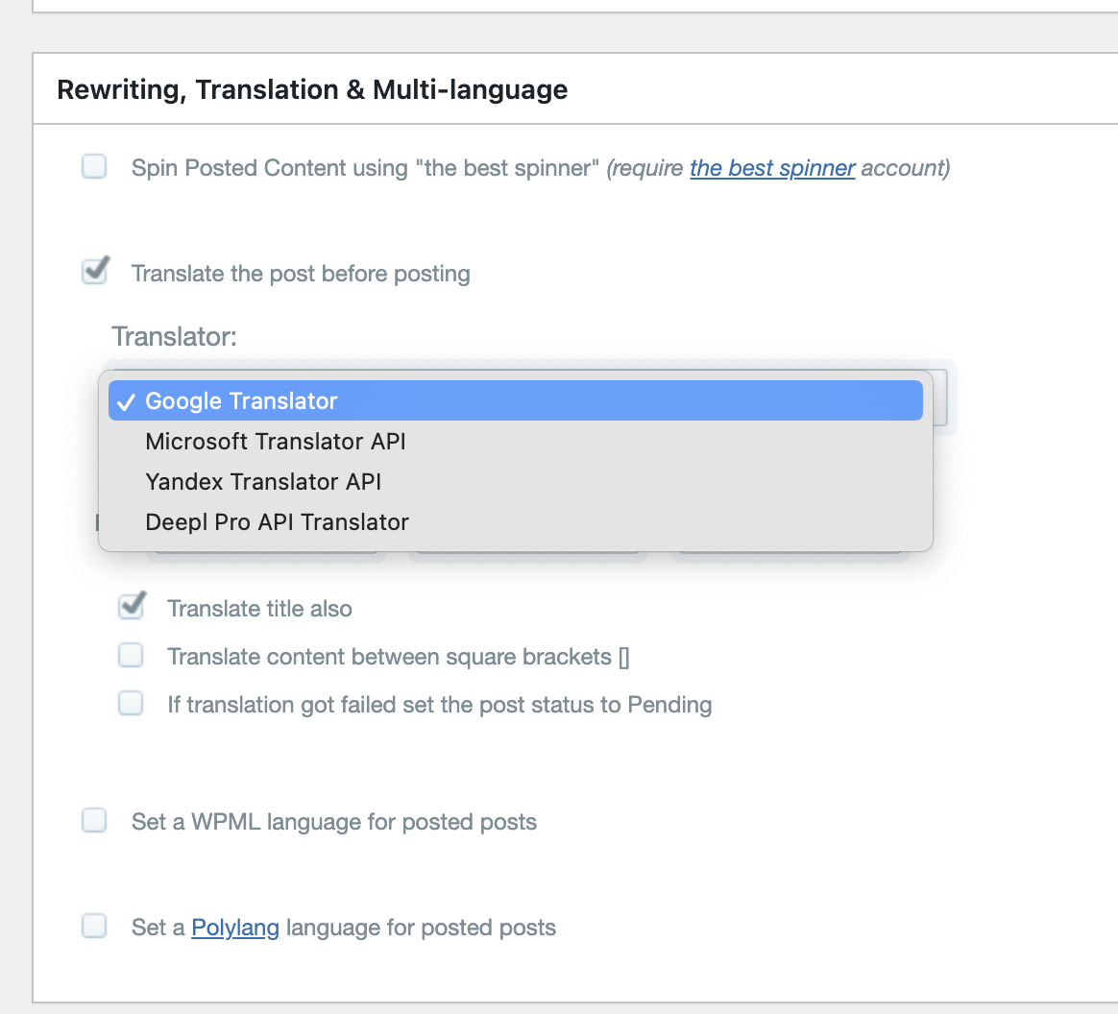The width and height of the screenshot is (1118, 1014).
Task: Open the Polylang plugin link
Action: 235,928
